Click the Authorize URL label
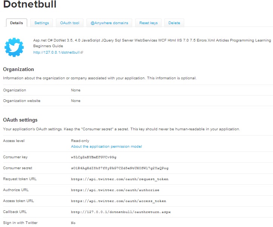This screenshot has width=273, height=227. tap(16, 190)
